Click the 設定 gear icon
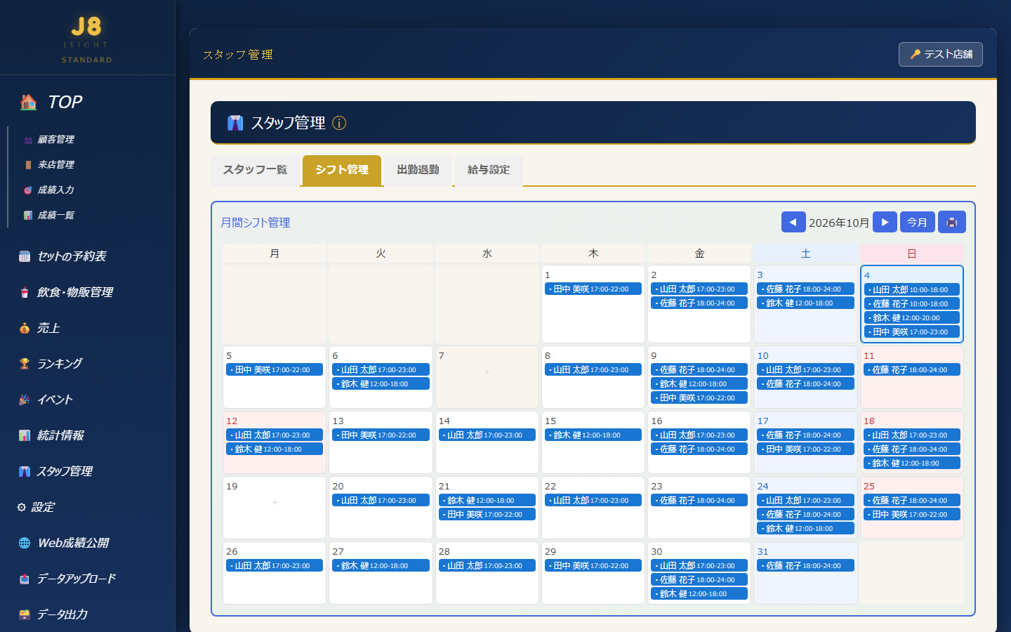The width and height of the screenshot is (1011, 632). tap(22, 507)
